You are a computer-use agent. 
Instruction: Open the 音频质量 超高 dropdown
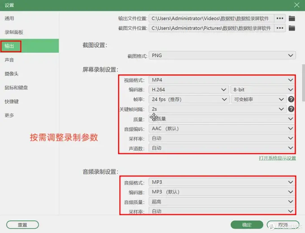[x=222, y=201]
